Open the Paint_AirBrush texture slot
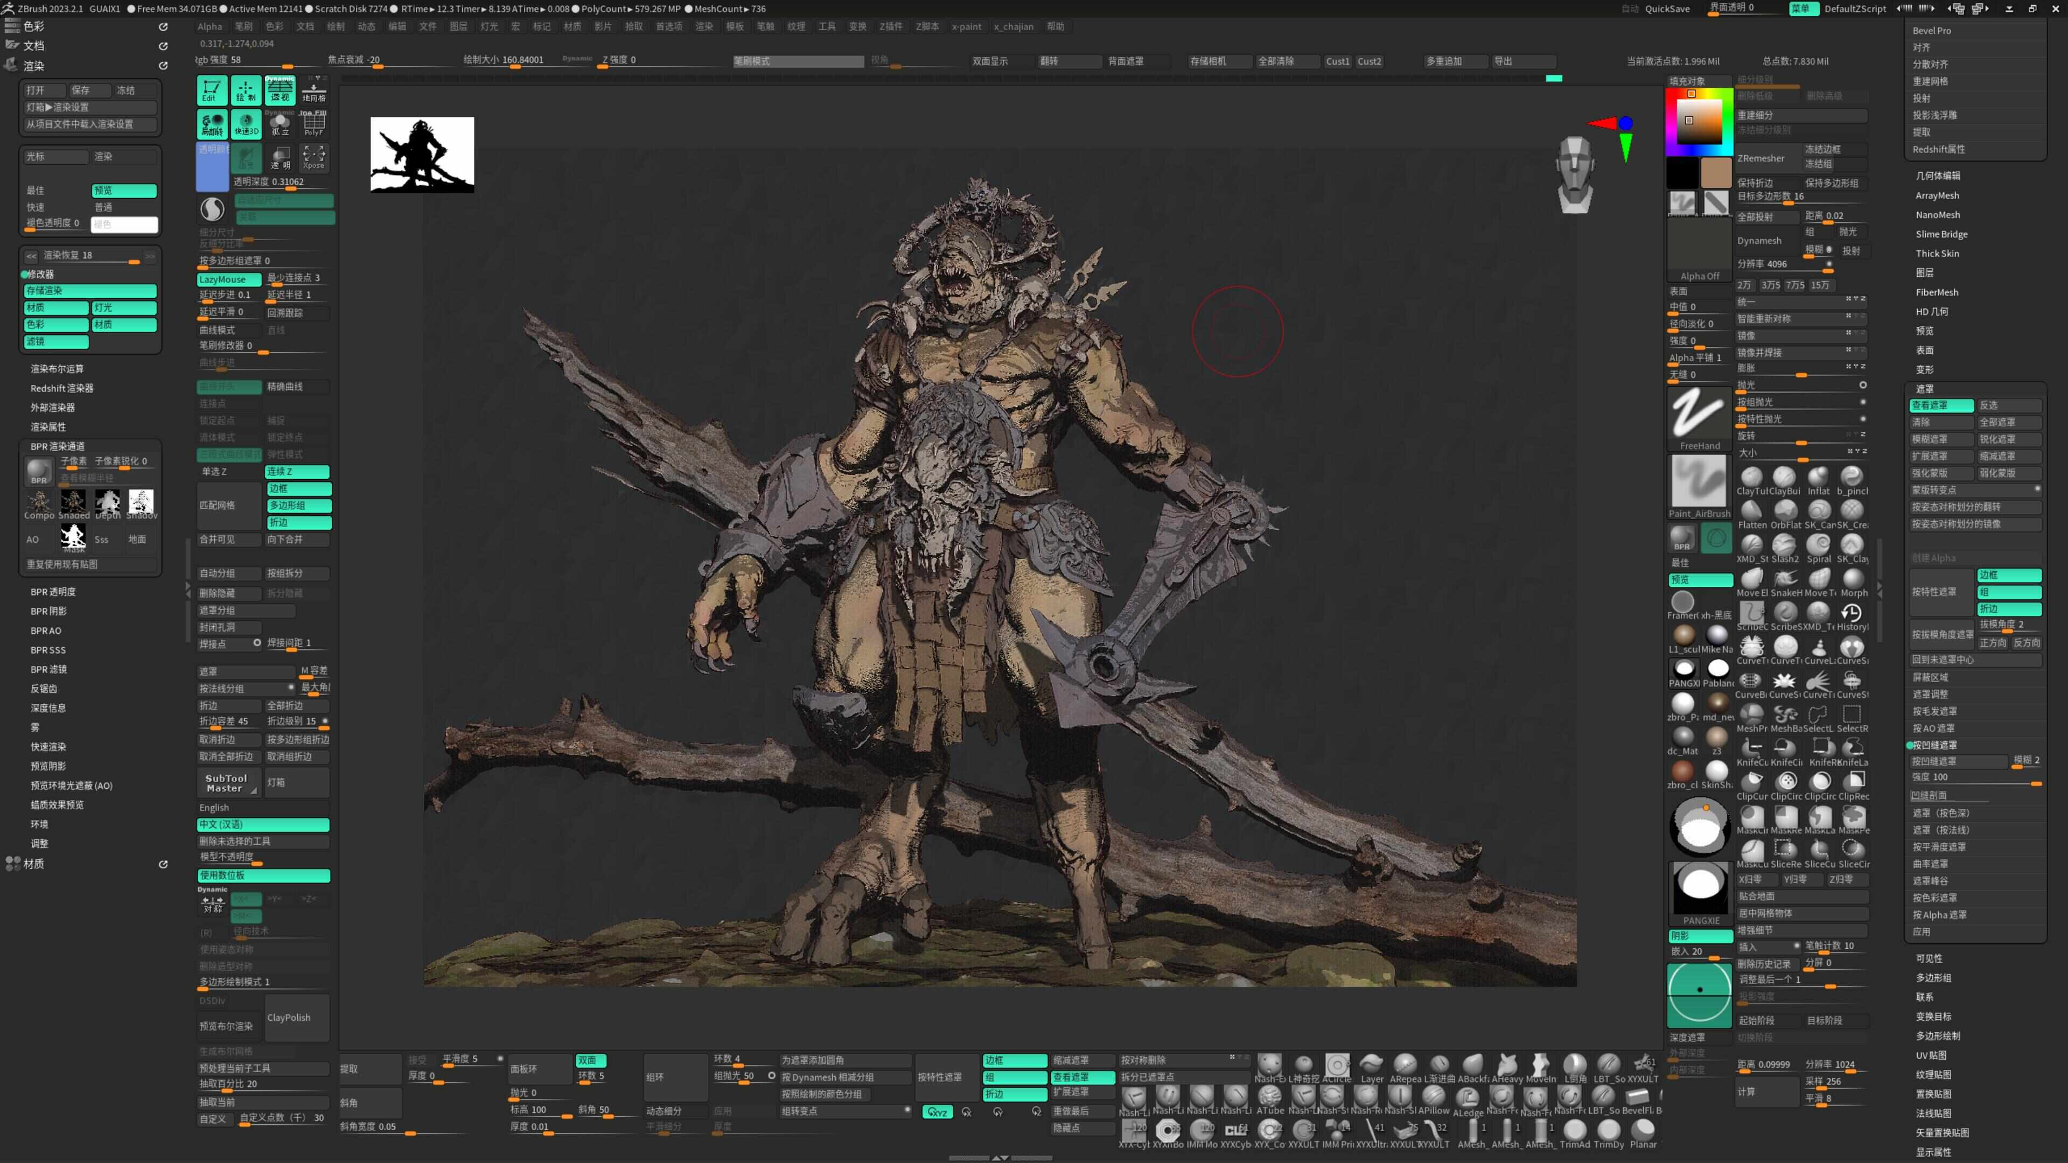The image size is (2068, 1163). 1699,486
